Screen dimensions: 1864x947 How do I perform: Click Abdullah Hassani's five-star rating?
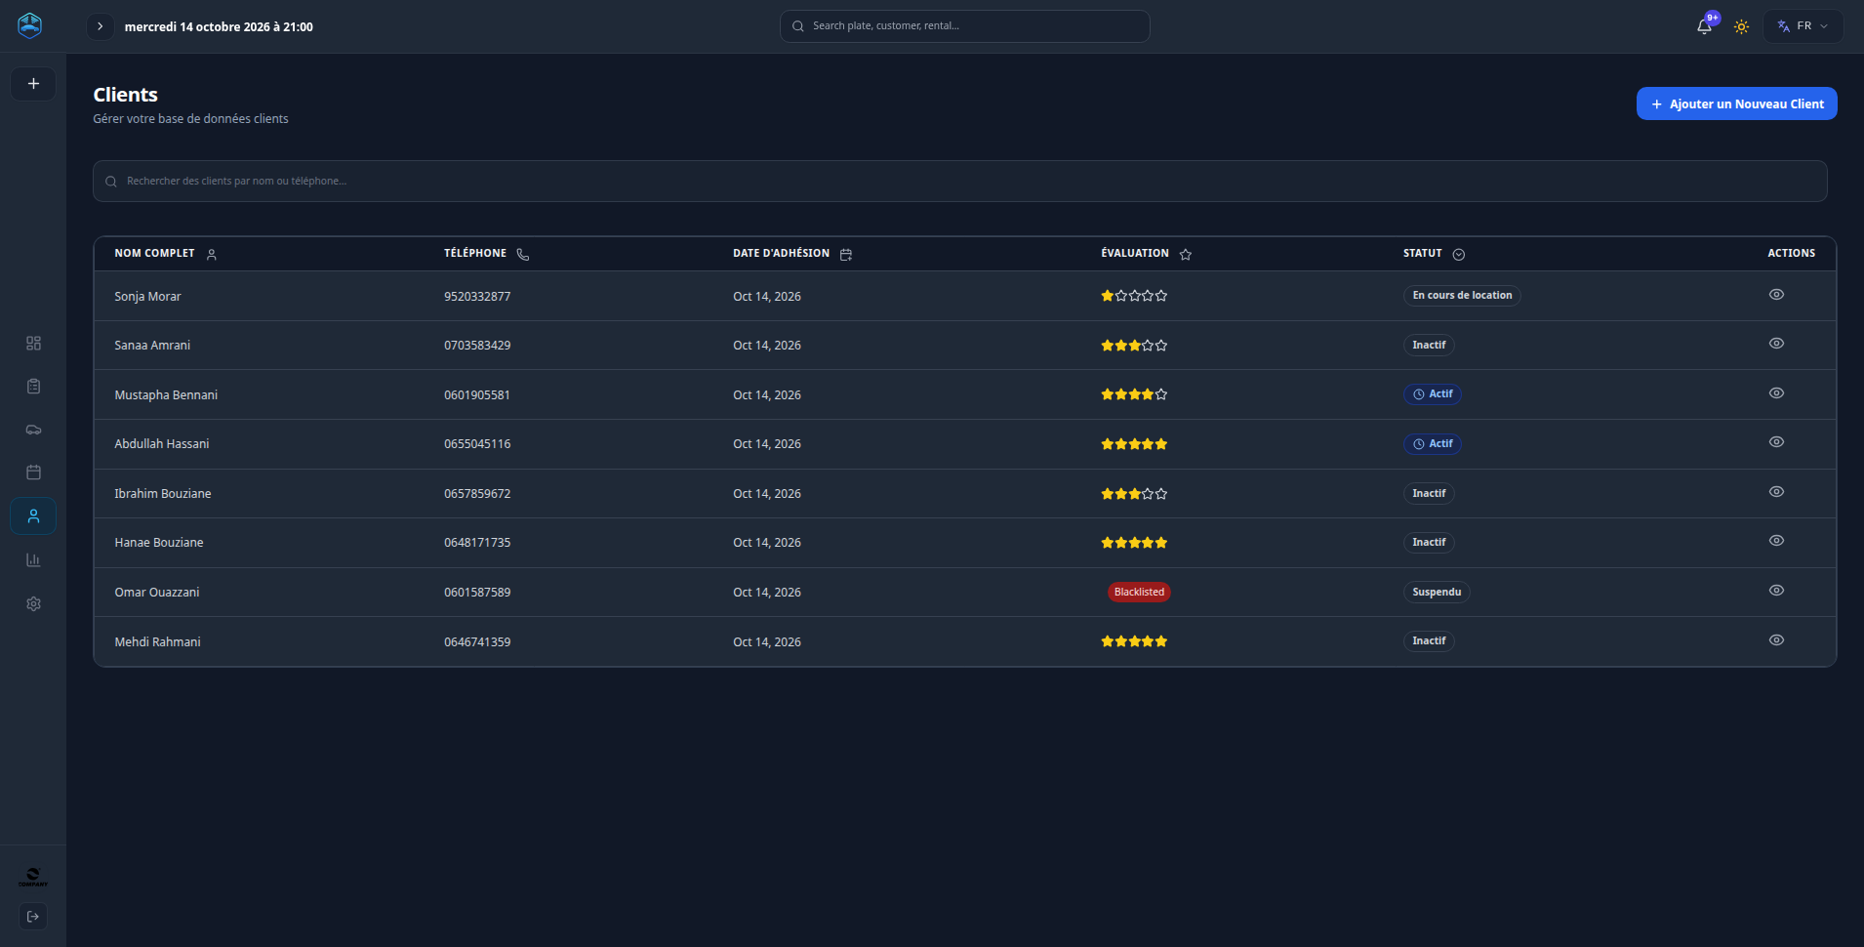pyautogui.click(x=1134, y=444)
